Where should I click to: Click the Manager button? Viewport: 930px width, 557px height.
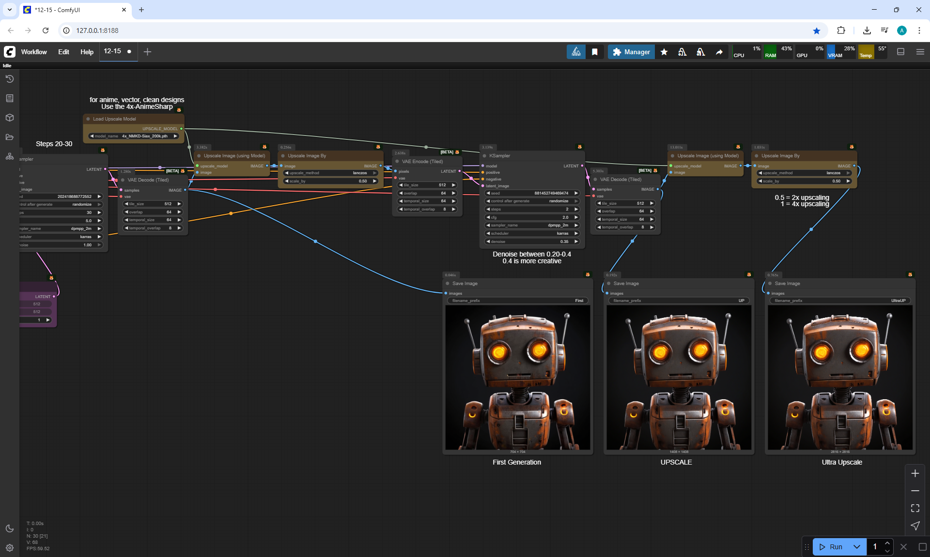pos(631,52)
